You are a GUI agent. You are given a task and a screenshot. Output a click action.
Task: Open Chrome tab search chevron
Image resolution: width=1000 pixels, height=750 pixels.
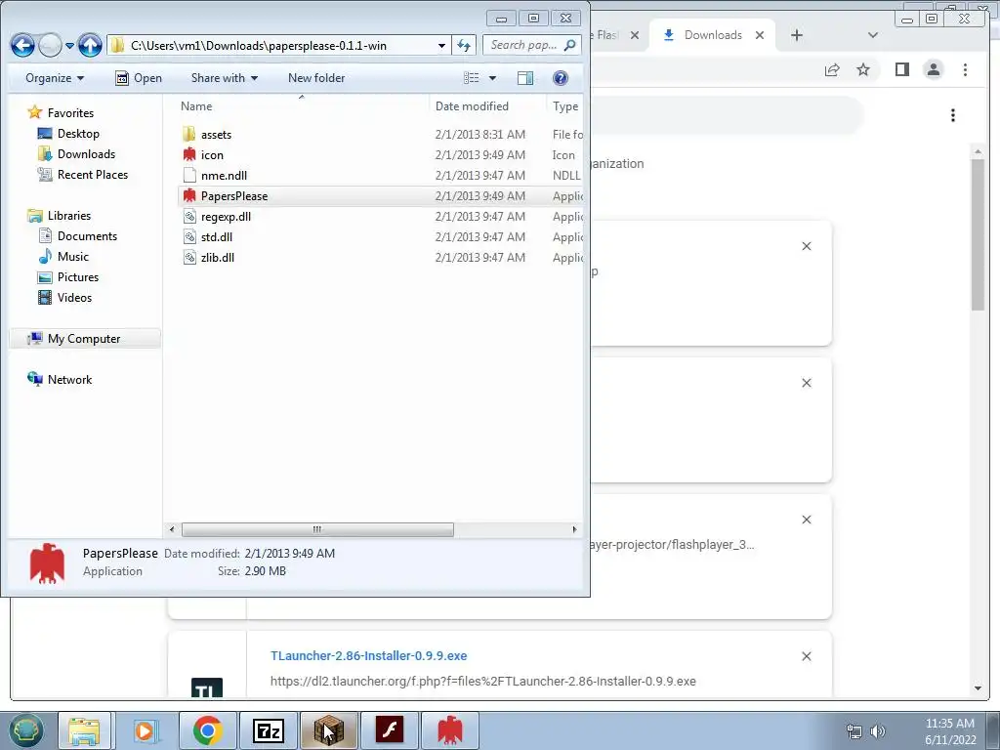pyautogui.click(x=873, y=35)
